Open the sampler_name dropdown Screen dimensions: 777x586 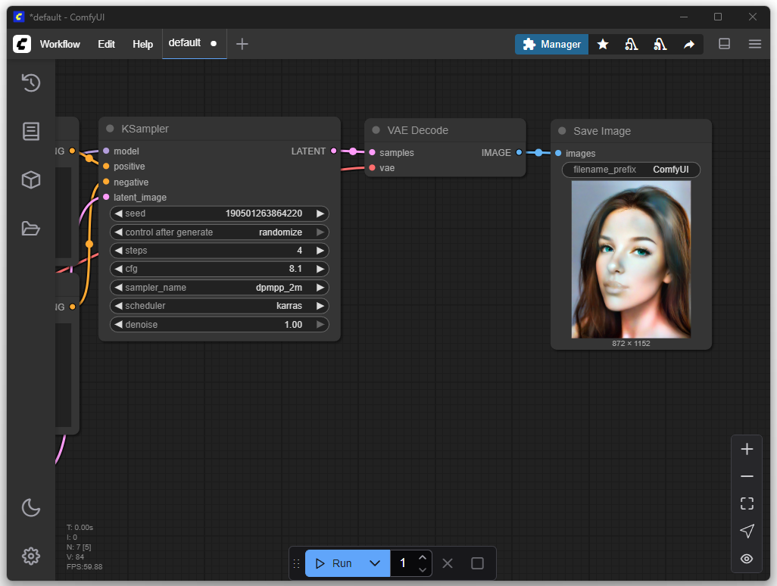(x=220, y=288)
